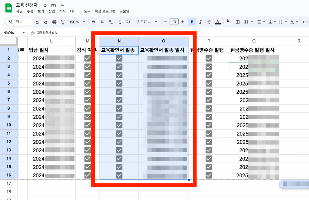Toggle 참석 여부 checkbox in row 5
This screenshot has width=309, height=200.
(x=88, y=83)
